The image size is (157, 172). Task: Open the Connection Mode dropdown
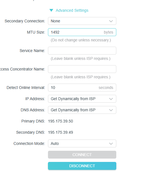pyautogui.click(x=82, y=143)
